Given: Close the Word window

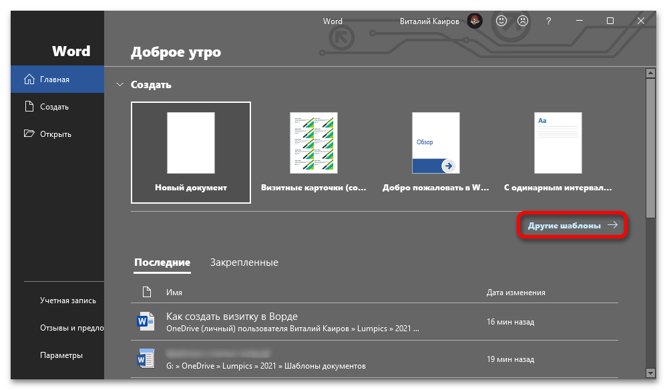Looking at the screenshot, I should coord(640,21).
